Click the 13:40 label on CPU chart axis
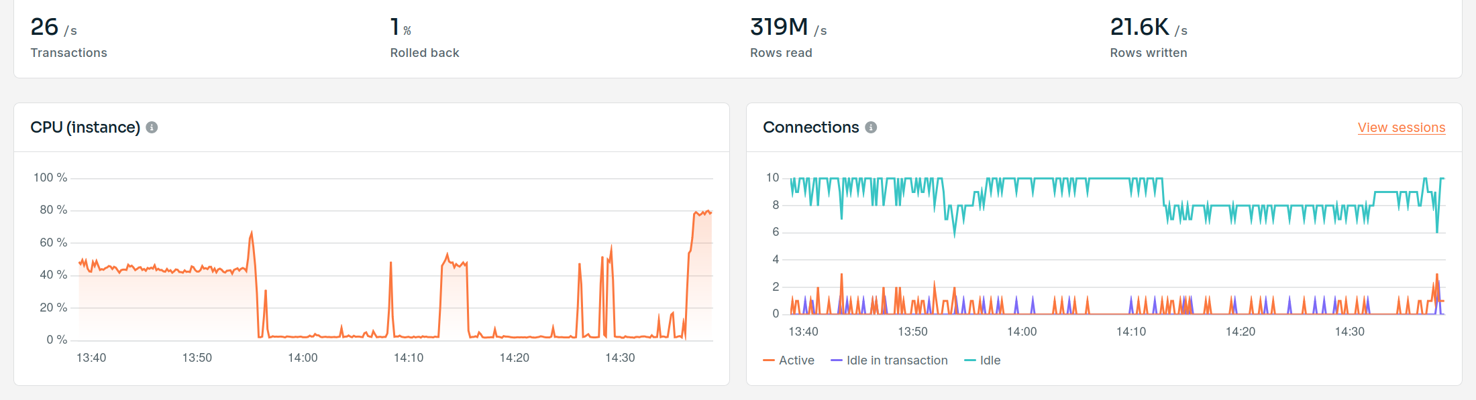Image resolution: width=1476 pixels, height=400 pixels. 91,358
